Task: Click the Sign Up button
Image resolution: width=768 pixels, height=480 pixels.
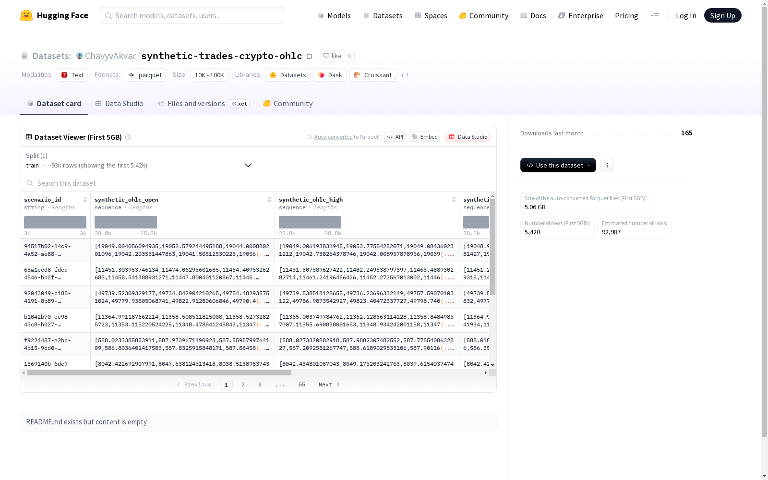Action: click(x=722, y=15)
